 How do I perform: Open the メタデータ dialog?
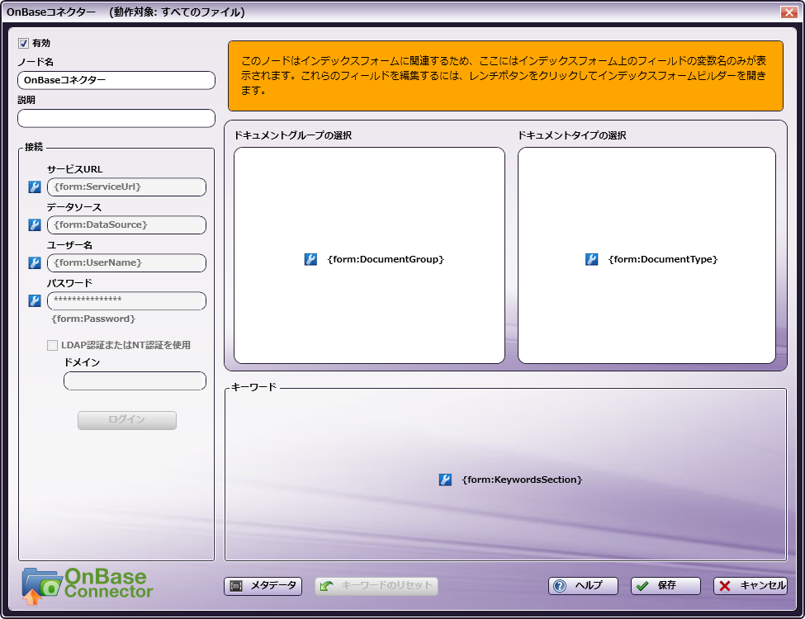click(263, 586)
